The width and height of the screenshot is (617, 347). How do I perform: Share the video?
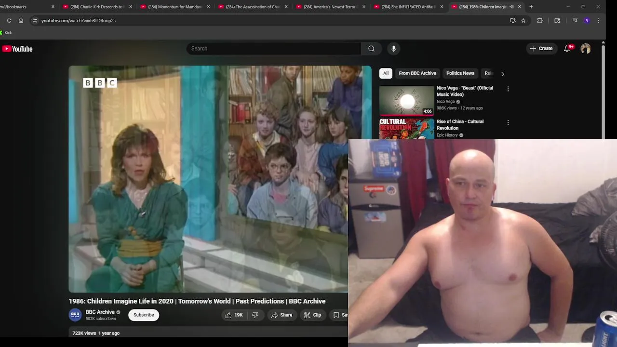(282, 315)
